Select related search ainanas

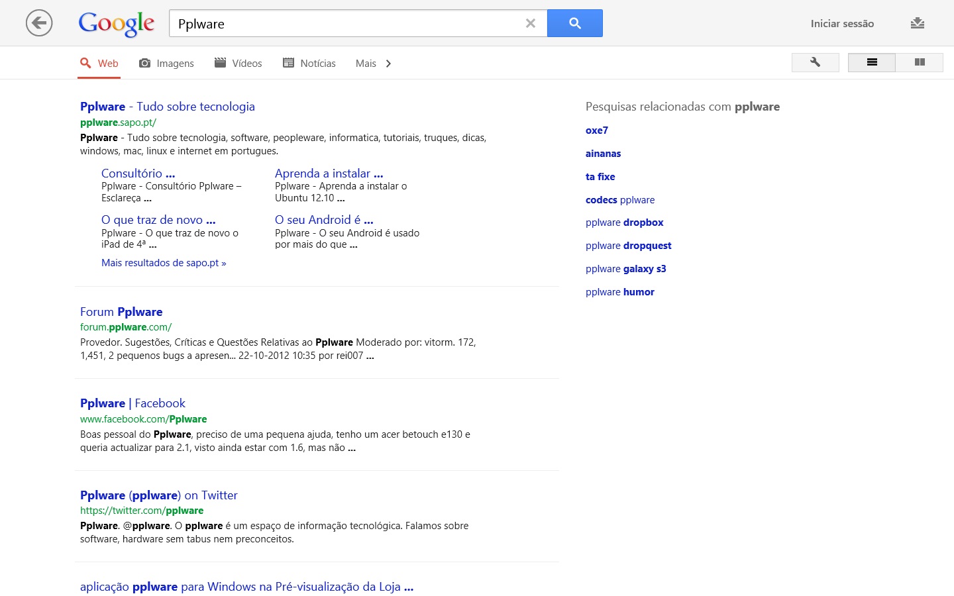pyautogui.click(x=604, y=154)
